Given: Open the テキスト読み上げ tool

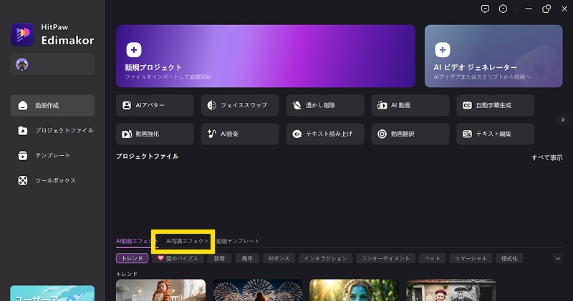Looking at the screenshot, I should click(325, 134).
